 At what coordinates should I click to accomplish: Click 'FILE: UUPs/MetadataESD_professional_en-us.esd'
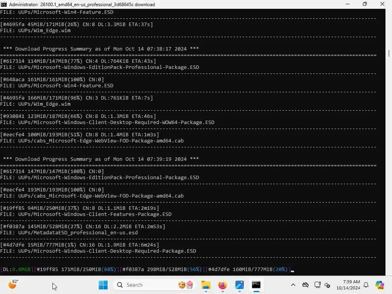pyautogui.click(x=69, y=232)
